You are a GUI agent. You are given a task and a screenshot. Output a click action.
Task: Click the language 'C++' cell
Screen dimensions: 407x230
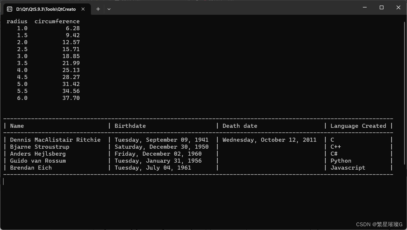(x=336, y=147)
